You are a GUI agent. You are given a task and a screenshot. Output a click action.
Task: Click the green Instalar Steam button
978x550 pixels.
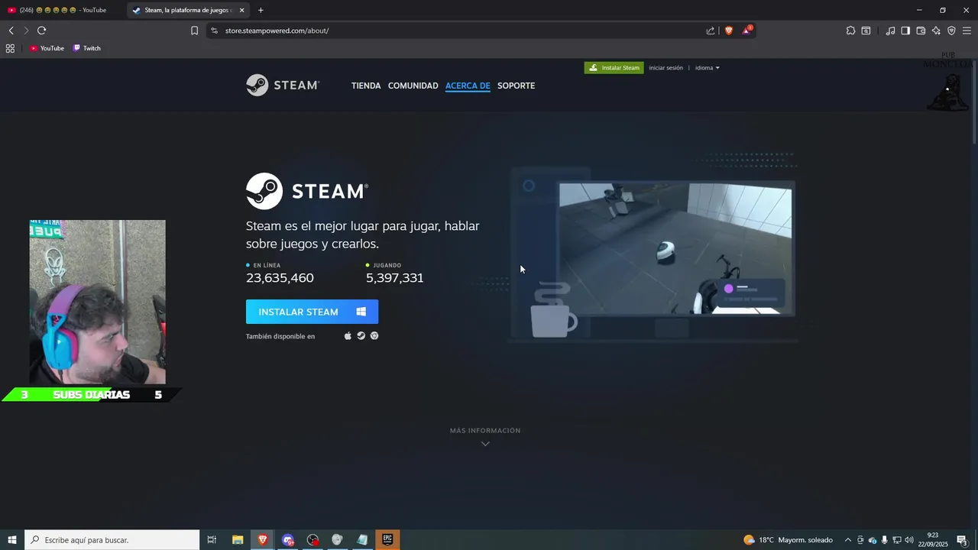[x=614, y=67]
